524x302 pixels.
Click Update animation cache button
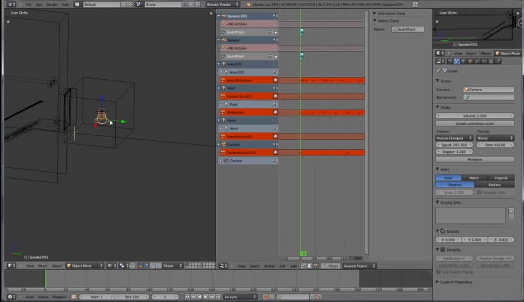click(x=474, y=123)
